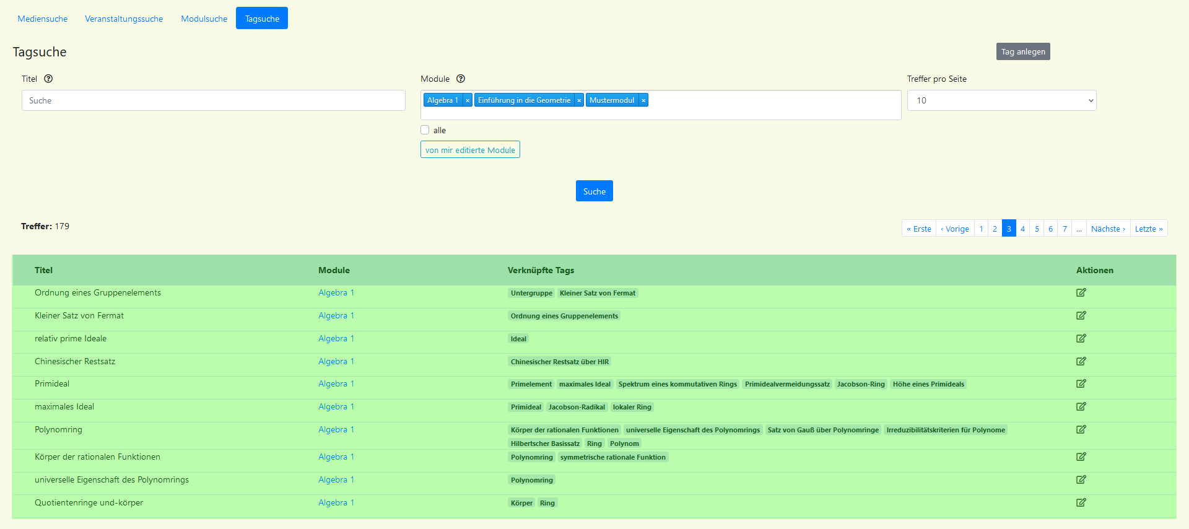Open edit icon for Kleiner Satz von Fermat
1189x529 pixels.
point(1081,316)
